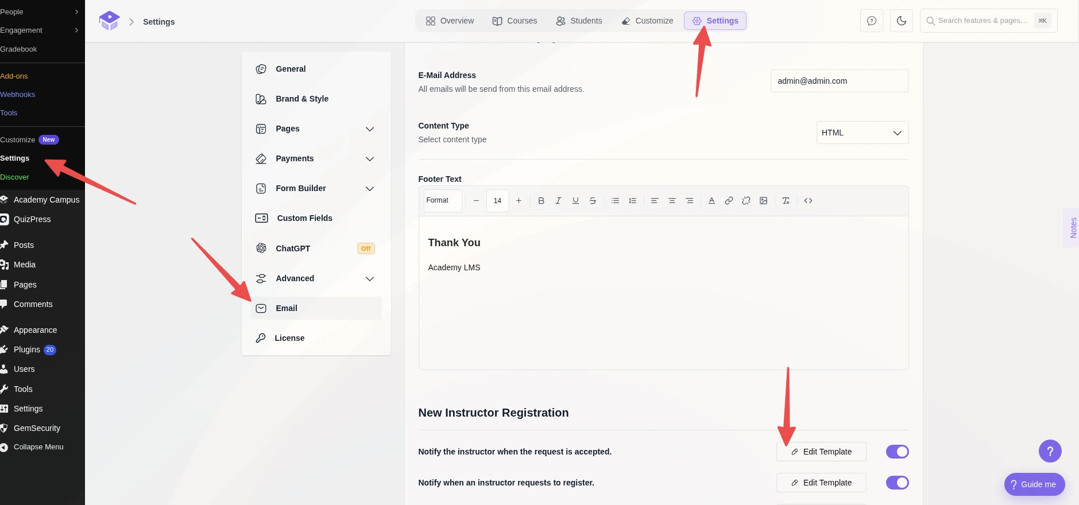The width and height of the screenshot is (1079, 505).
Task: Click the Guide me button
Action: [x=1034, y=484]
